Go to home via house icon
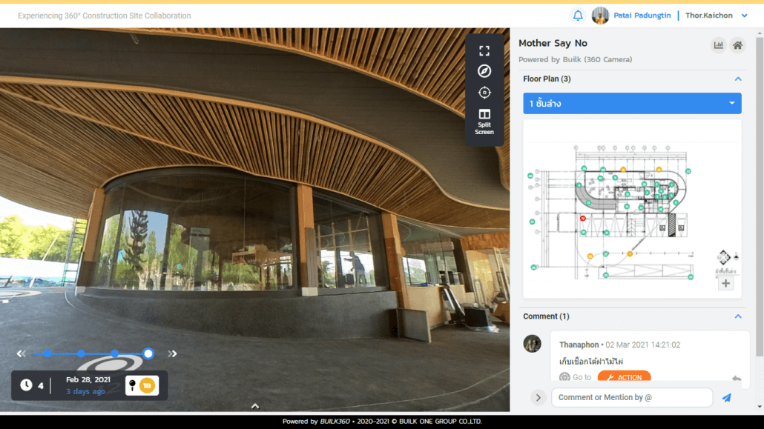Viewport: 764px width, 429px height. 738,45
